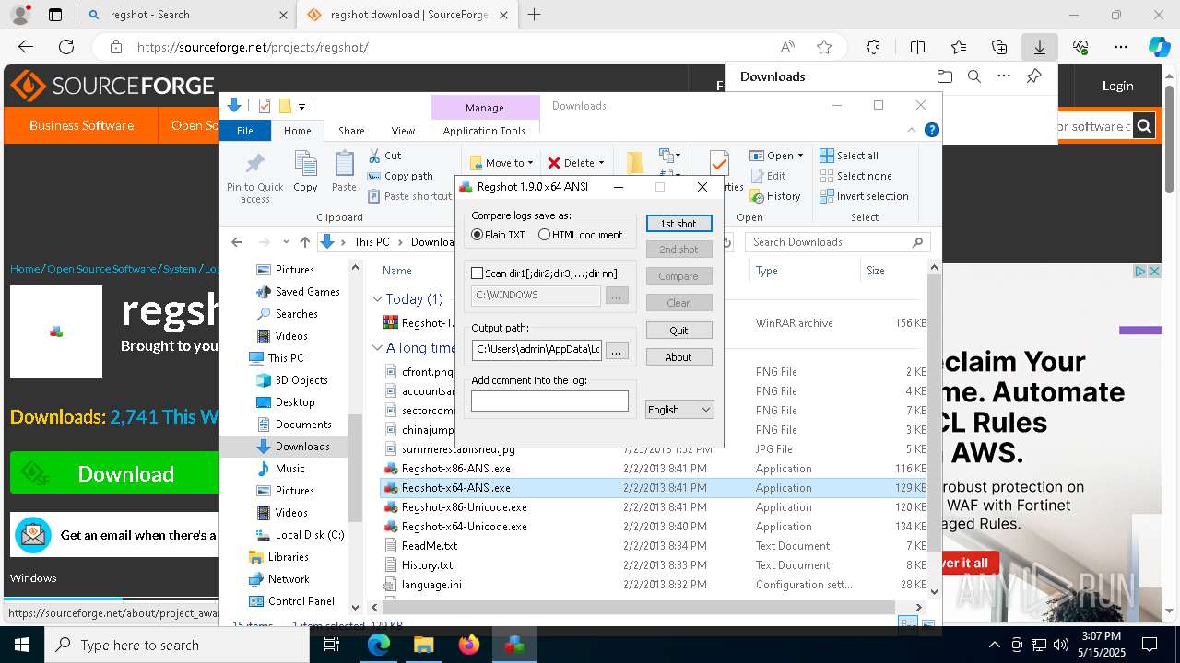Select Regshot-x86-ANSI.exe file
This screenshot has width=1180, height=663.
click(x=455, y=469)
